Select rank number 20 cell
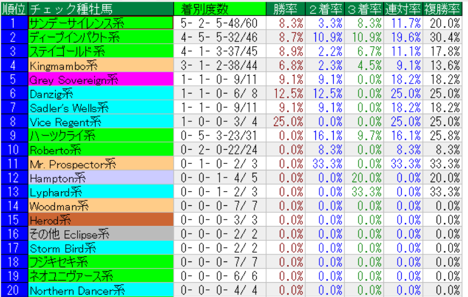The image size is (468, 297). point(14,290)
